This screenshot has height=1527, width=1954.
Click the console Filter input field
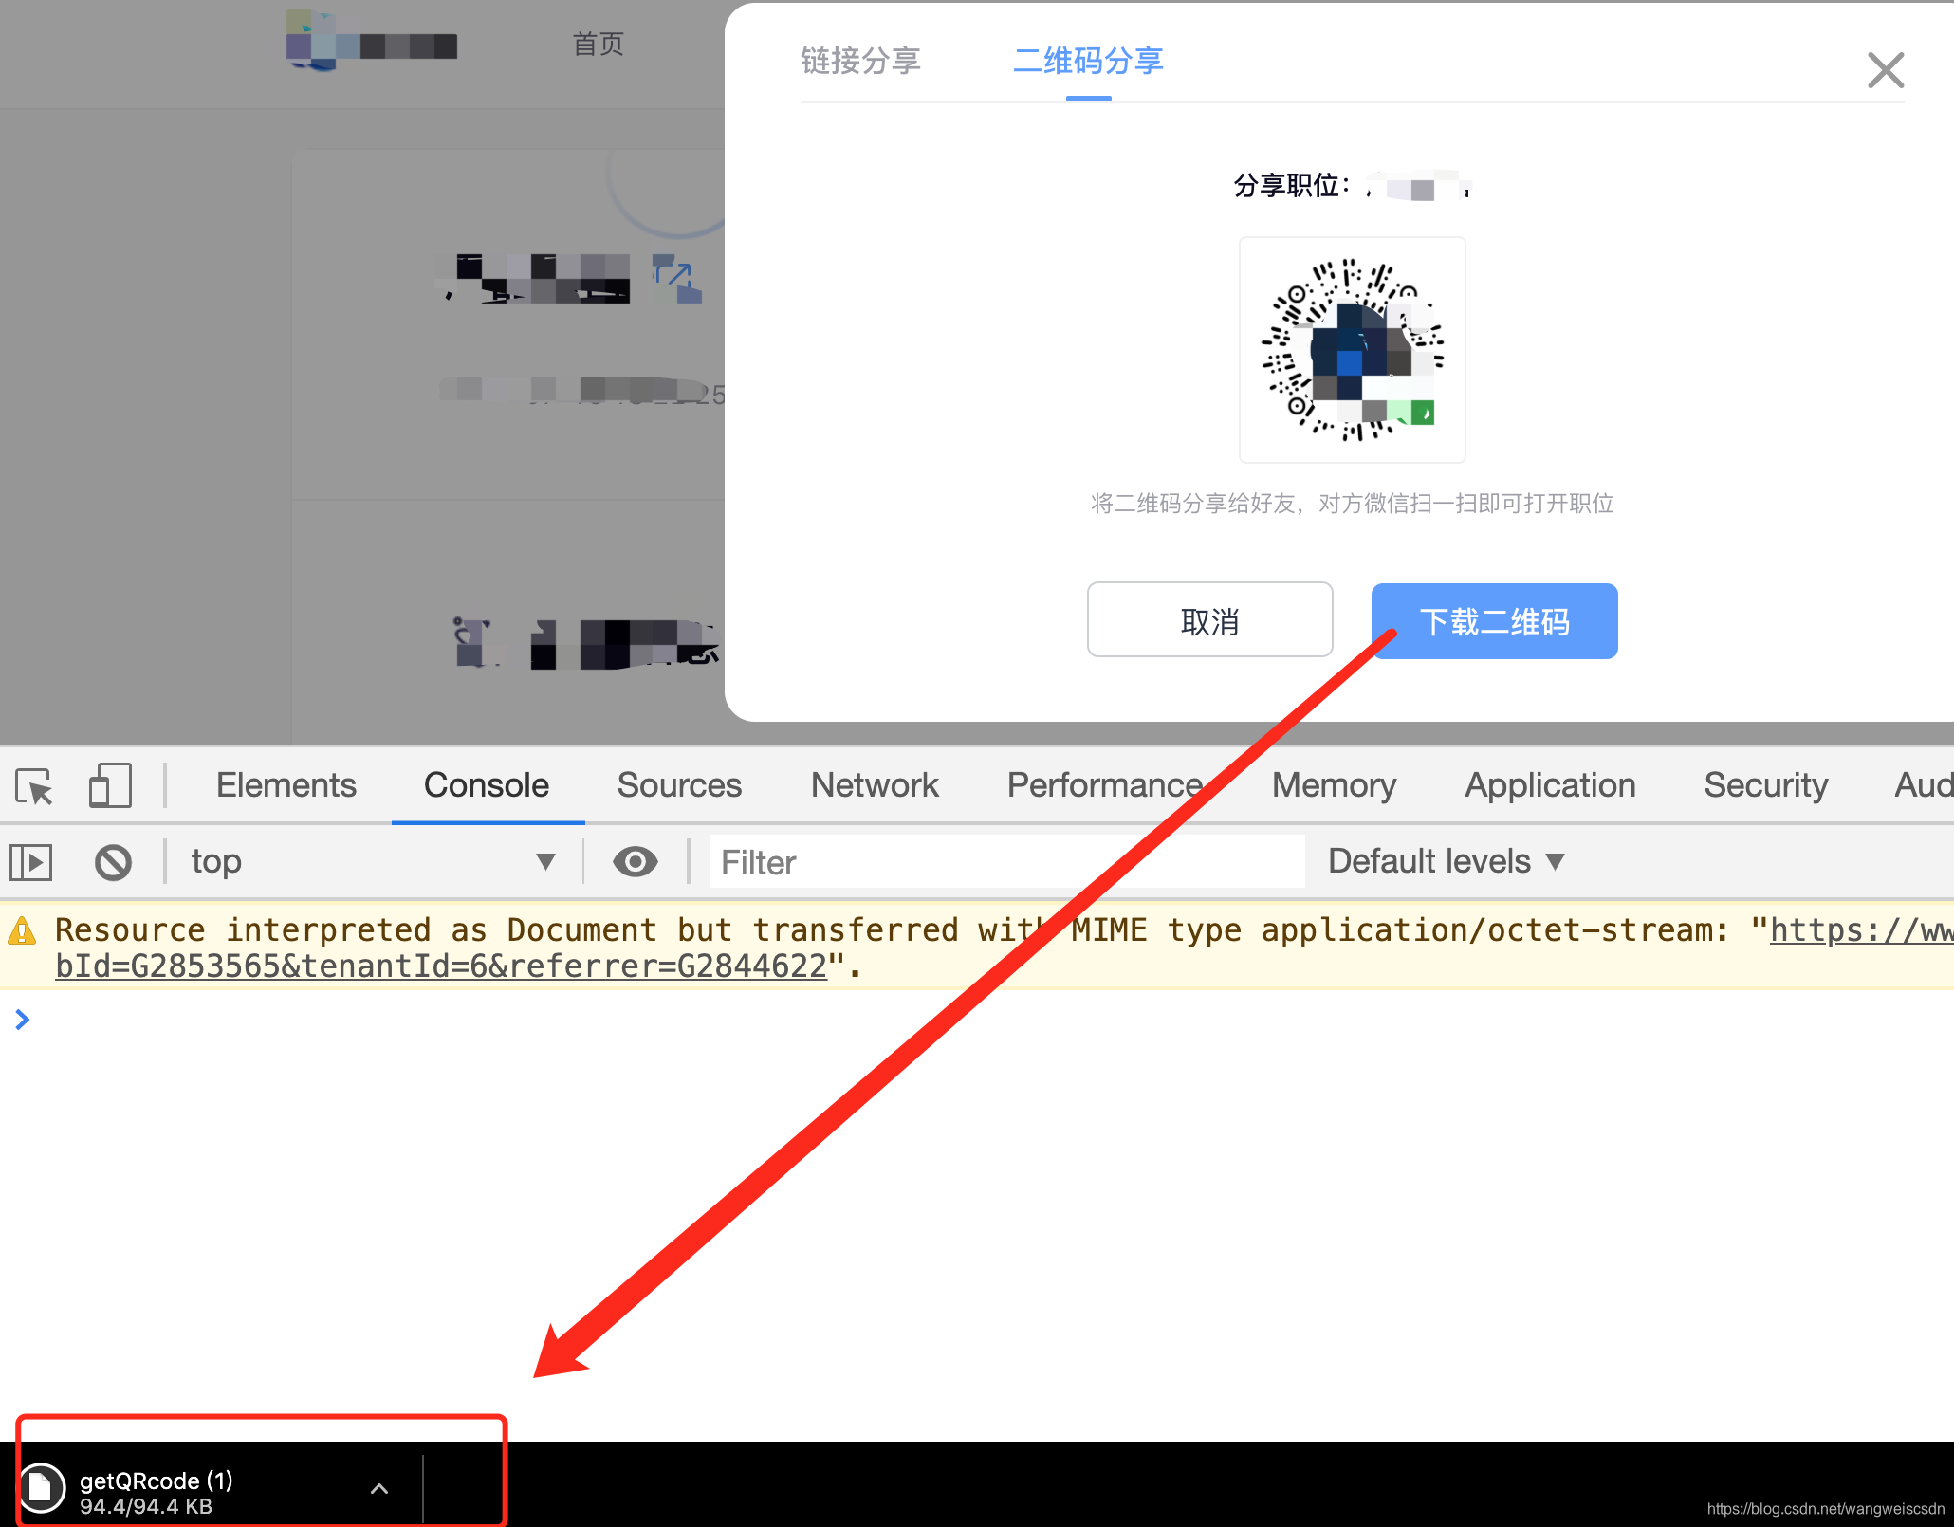tap(1006, 862)
